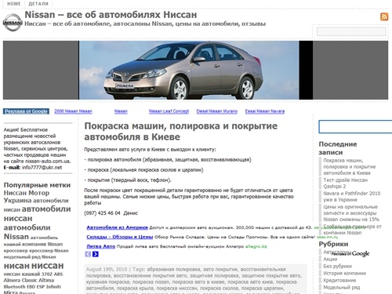This screenshot has height=294, width=392.
Task: Click the ниссан кашкай tag
Action: click(22, 274)
